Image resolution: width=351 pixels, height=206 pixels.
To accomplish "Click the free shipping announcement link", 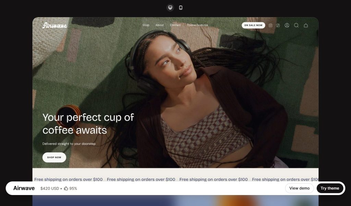I will coord(68,179).
